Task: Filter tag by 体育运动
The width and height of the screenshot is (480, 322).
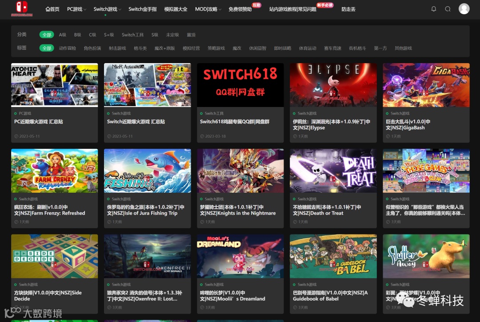Action: (308, 48)
